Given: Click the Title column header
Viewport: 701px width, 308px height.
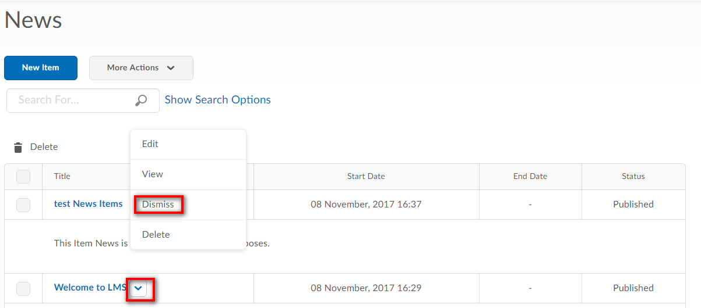Looking at the screenshot, I should coord(62,177).
